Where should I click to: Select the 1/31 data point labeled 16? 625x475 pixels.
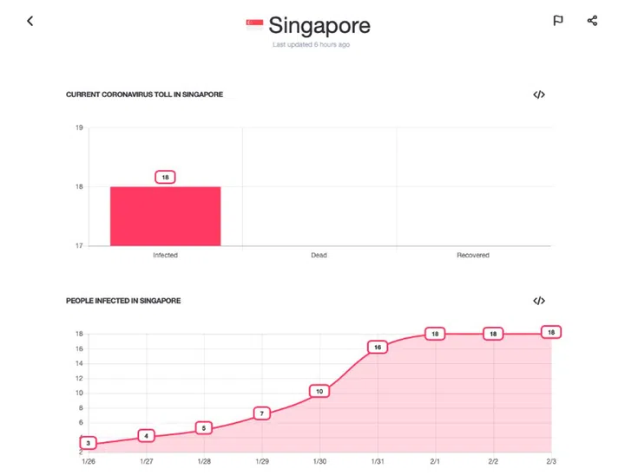click(x=378, y=347)
